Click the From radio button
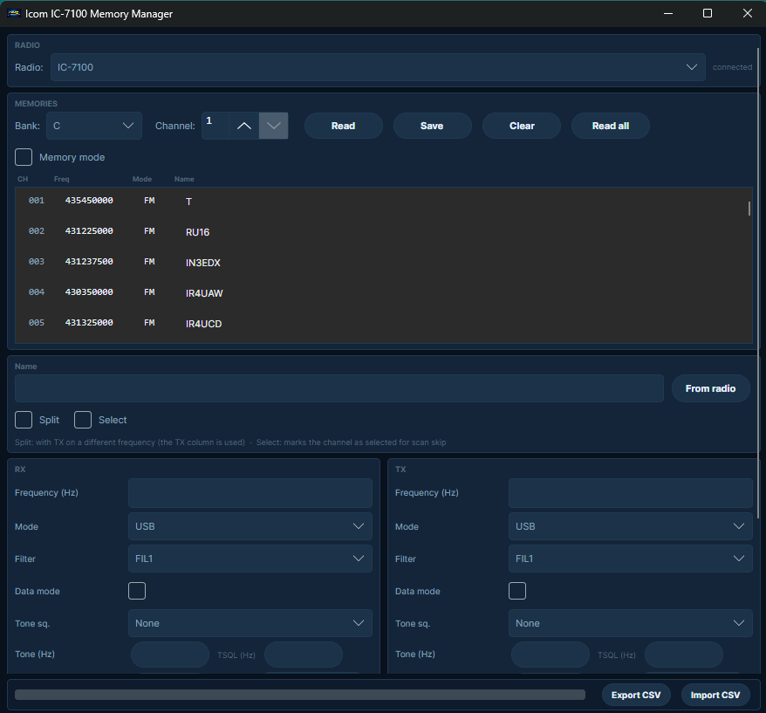This screenshot has width=766, height=713. pos(710,388)
